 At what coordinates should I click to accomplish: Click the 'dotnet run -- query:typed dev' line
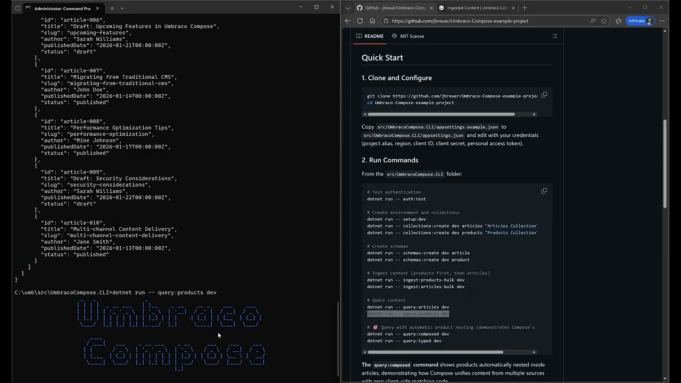click(x=404, y=341)
